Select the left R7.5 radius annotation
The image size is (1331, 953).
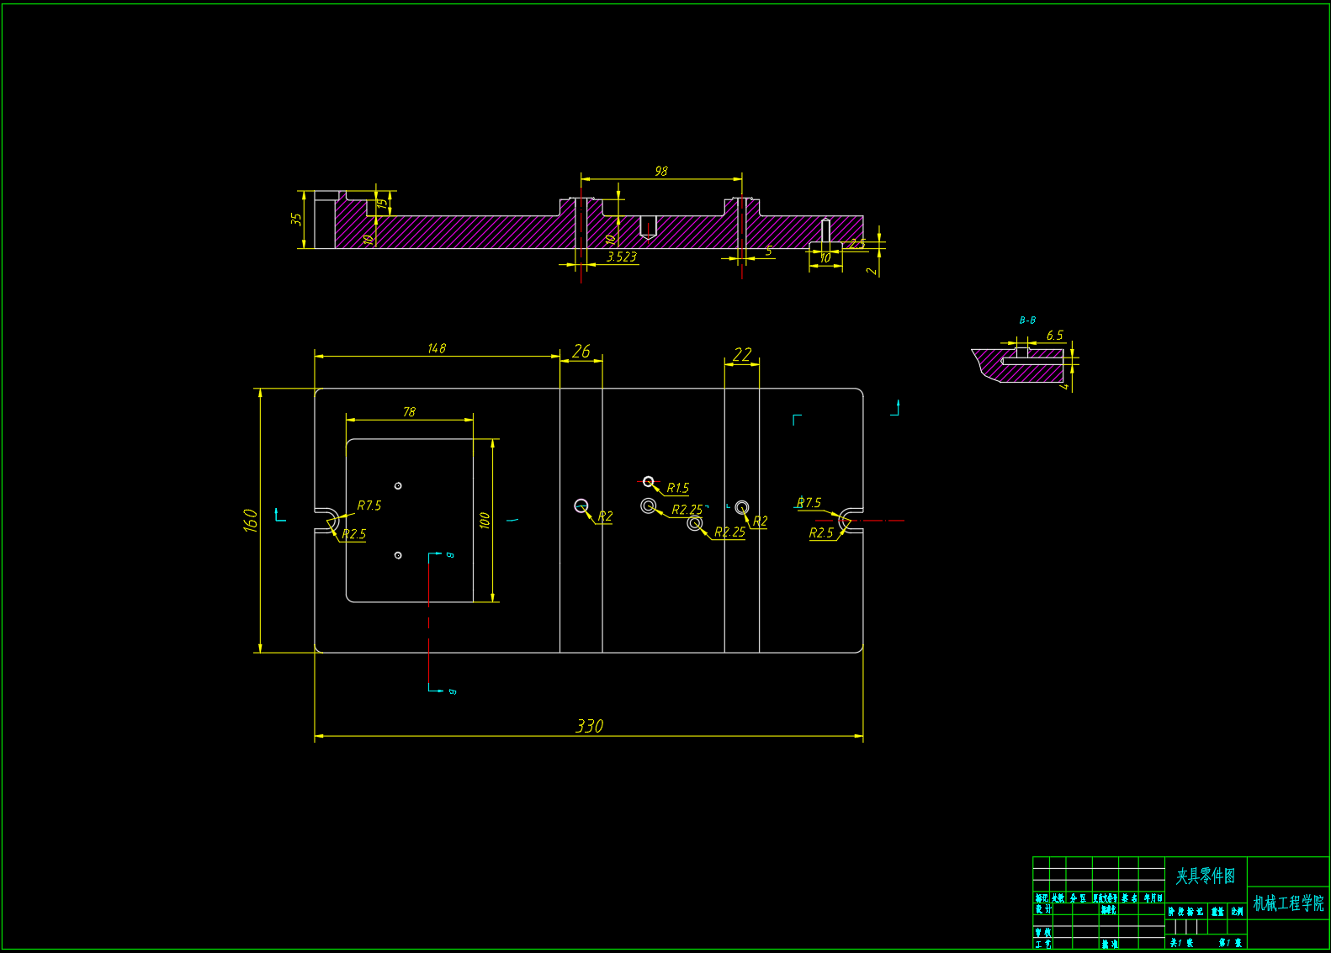(x=369, y=506)
